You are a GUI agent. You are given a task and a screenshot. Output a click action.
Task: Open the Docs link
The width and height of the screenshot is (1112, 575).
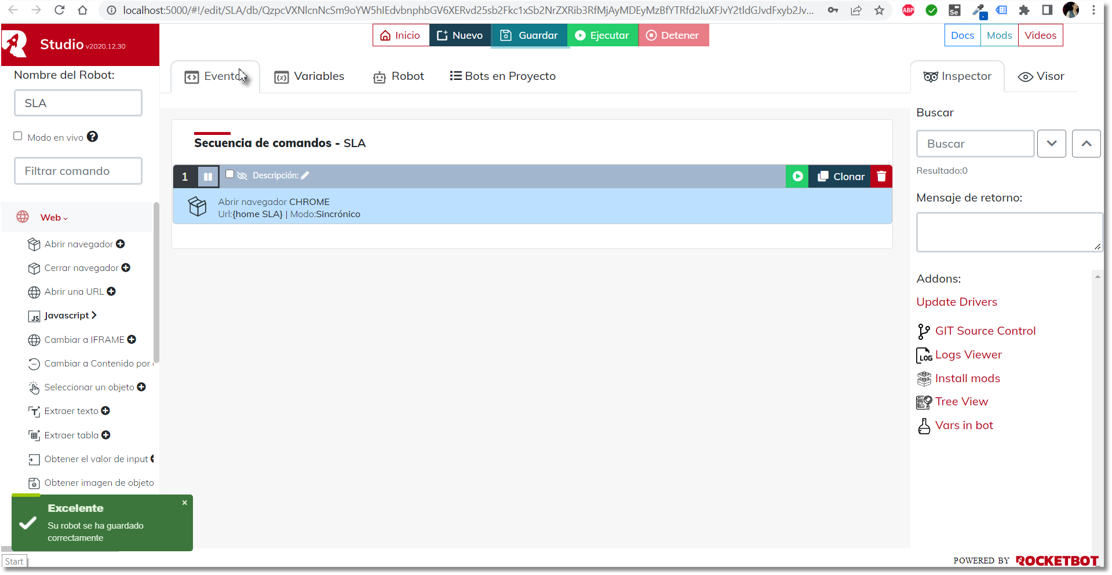pyautogui.click(x=962, y=35)
